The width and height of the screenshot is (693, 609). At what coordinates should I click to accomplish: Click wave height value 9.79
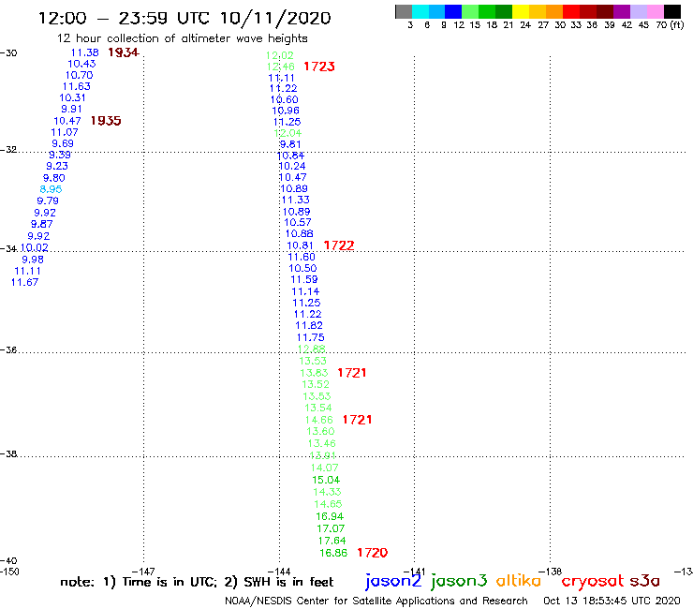(48, 201)
